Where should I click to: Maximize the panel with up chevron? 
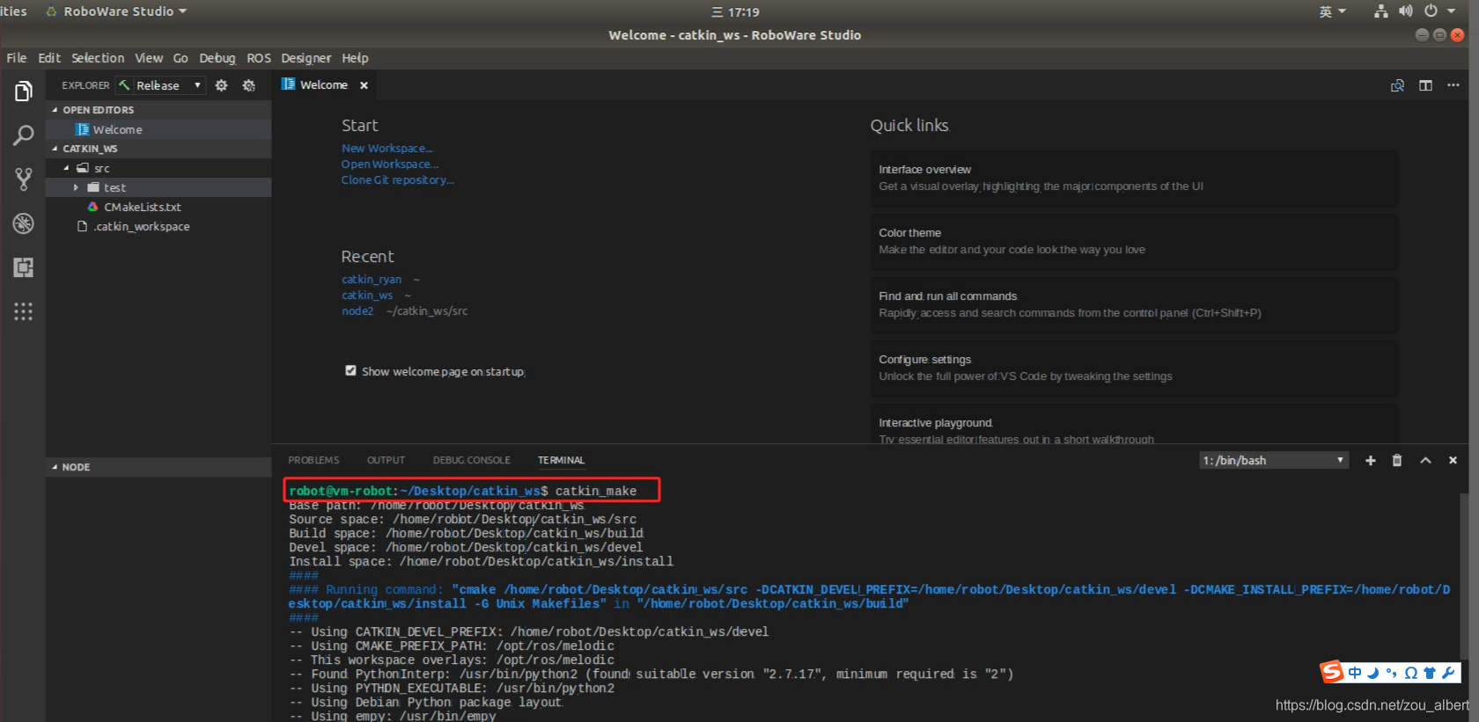pos(1425,460)
